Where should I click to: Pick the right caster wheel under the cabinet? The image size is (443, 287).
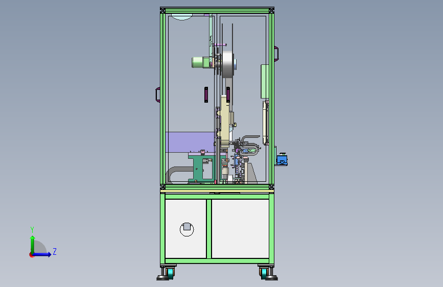pos(264,273)
